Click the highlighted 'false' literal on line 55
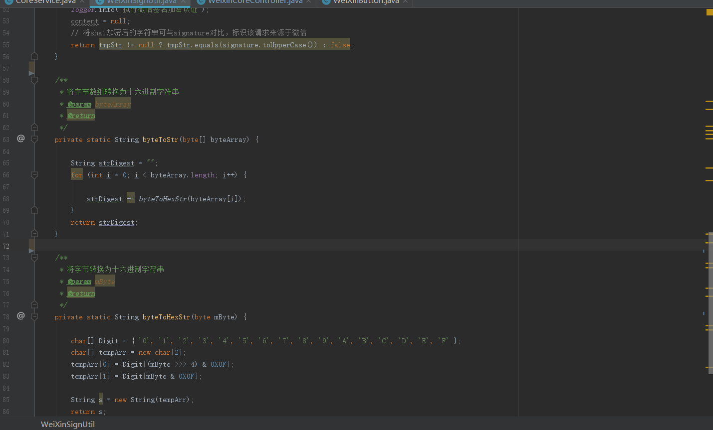The height and width of the screenshot is (430, 713). (x=340, y=45)
